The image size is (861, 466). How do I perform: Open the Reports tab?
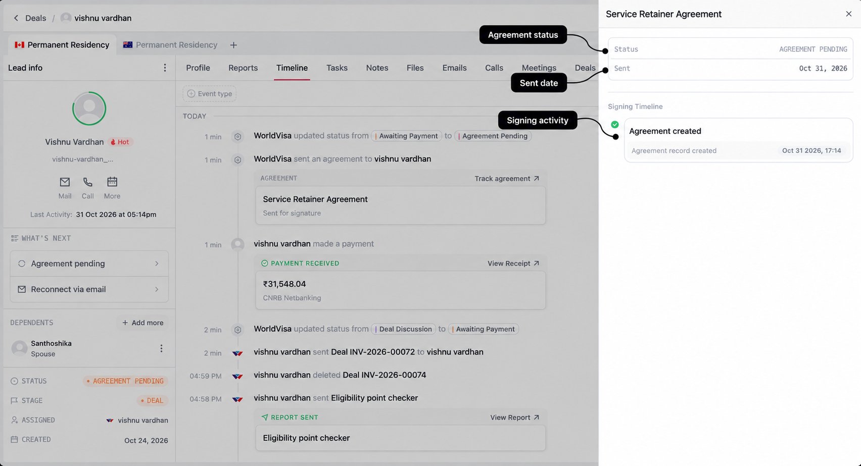click(x=243, y=68)
